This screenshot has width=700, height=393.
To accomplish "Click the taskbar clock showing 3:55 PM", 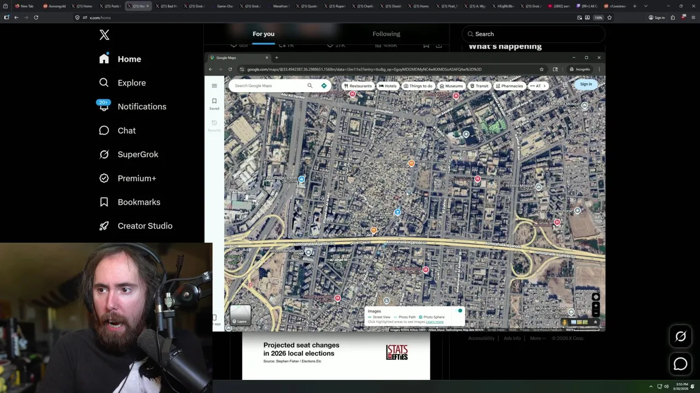I will 681,386.
